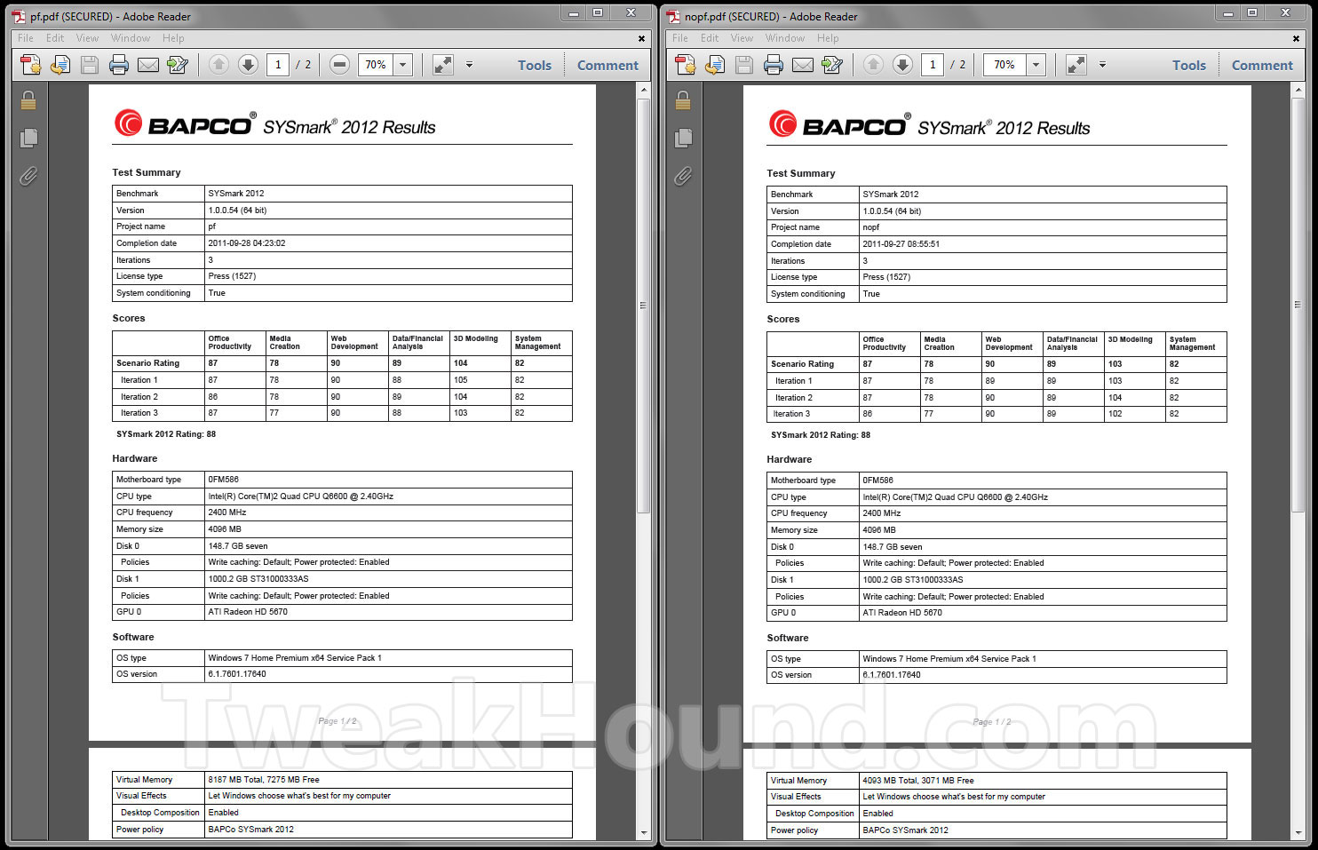Open Page Thumbnails panel in nopf.pdf window

(683, 138)
